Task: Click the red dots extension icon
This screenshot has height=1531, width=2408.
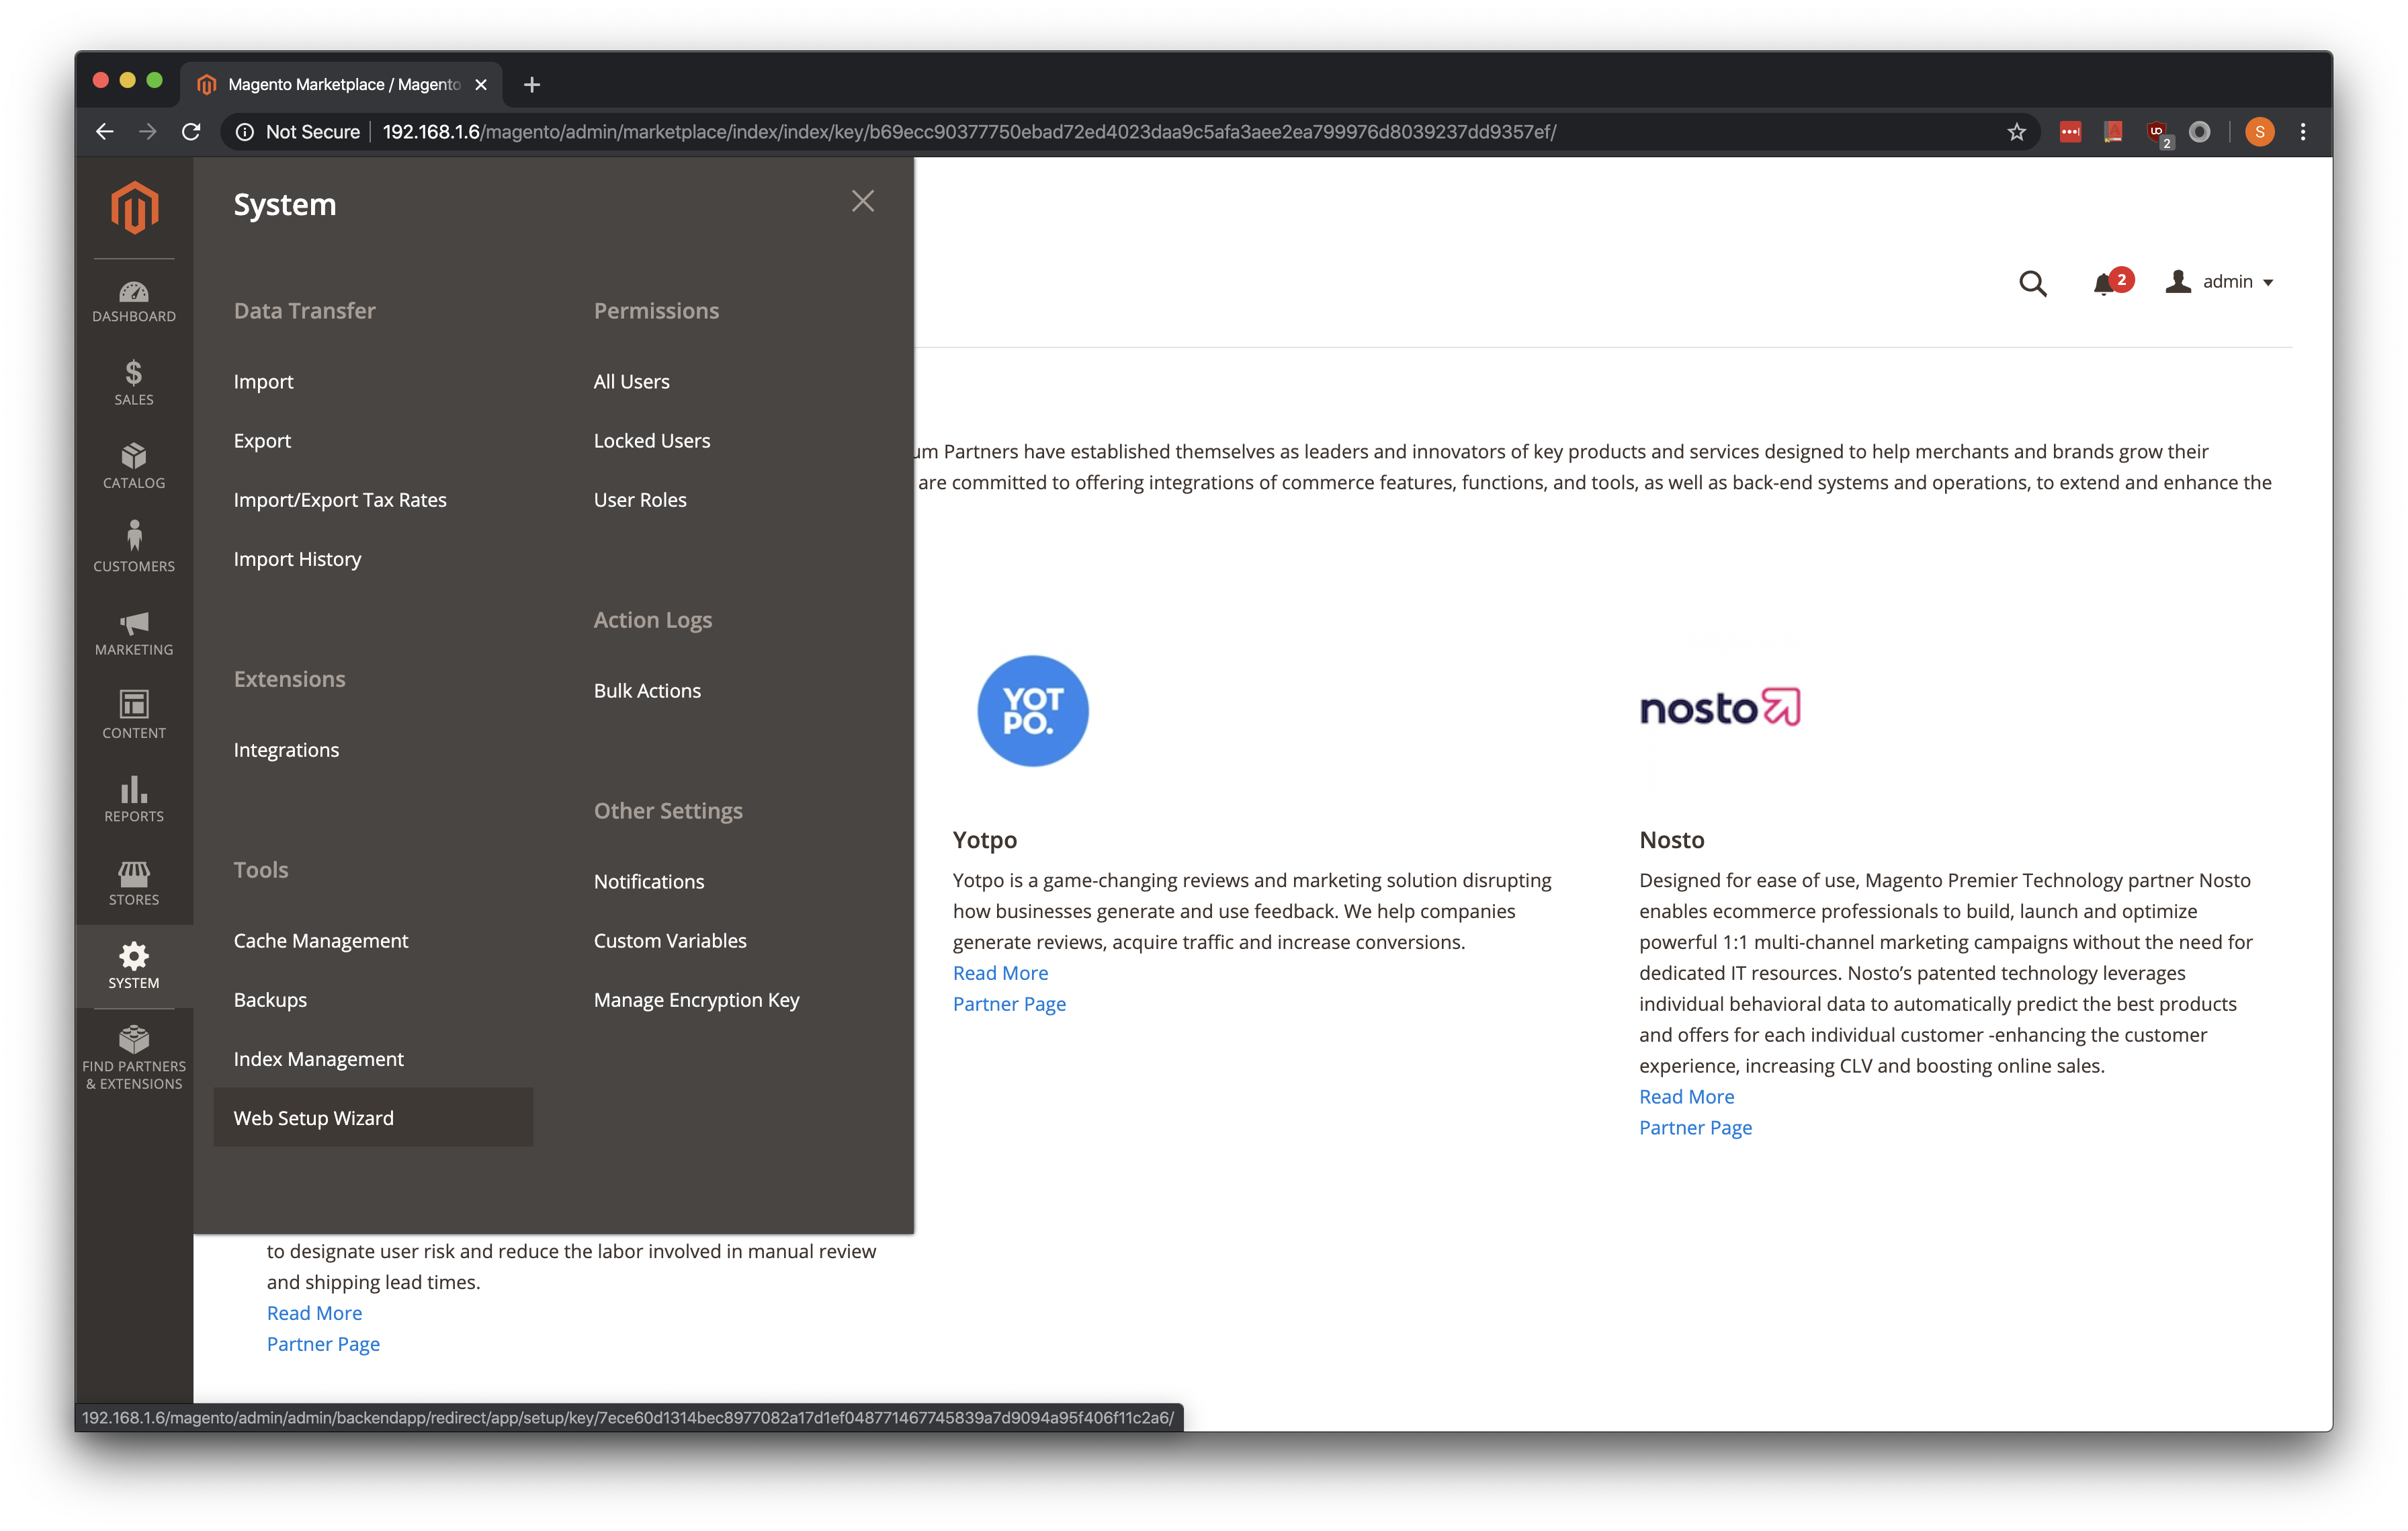Action: pyautogui.click(x=2070, y=132)
